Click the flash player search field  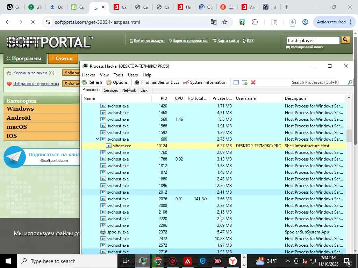[313, 40]
